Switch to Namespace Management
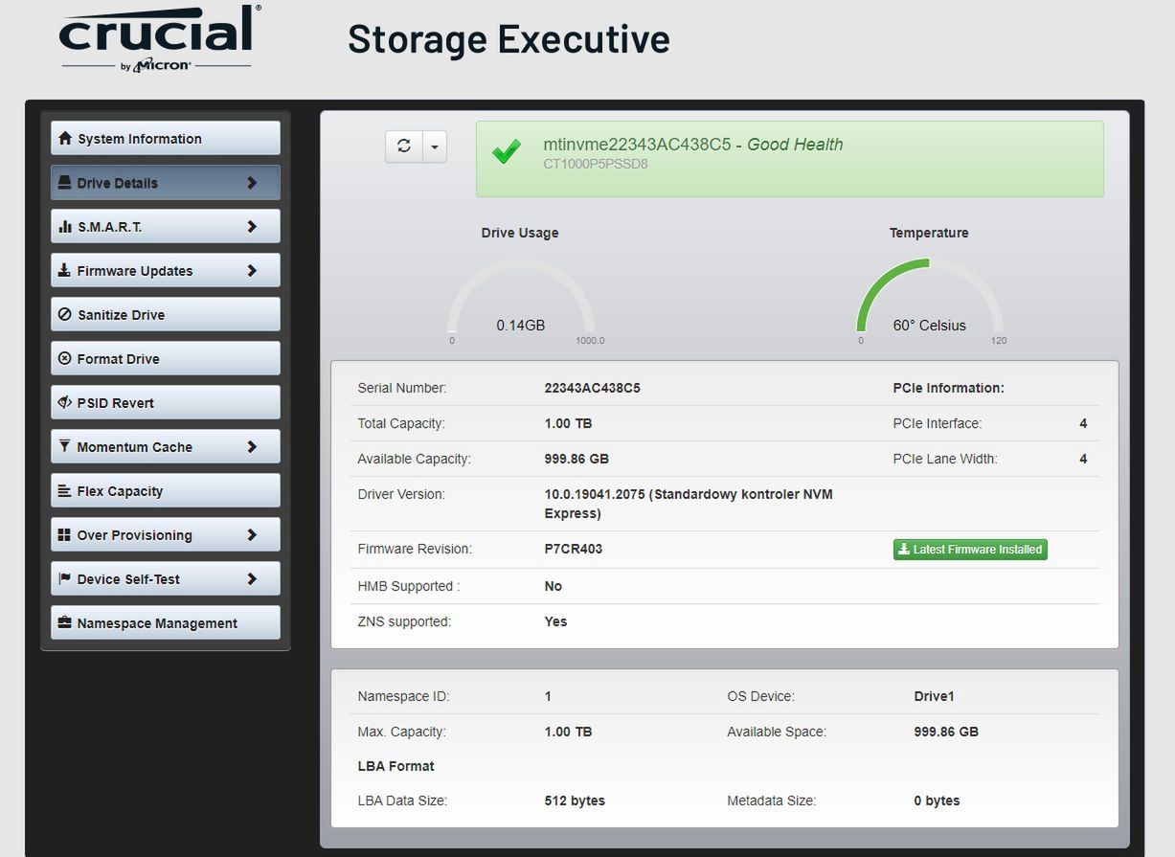 click(x=165, y=622)
